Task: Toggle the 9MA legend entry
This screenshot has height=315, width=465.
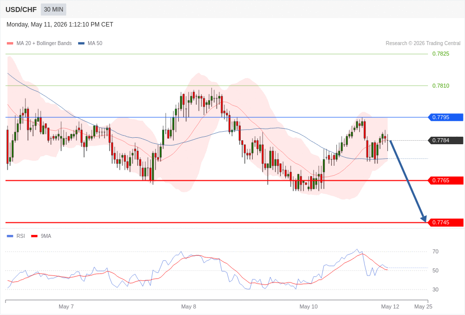Action: (41, 236)
